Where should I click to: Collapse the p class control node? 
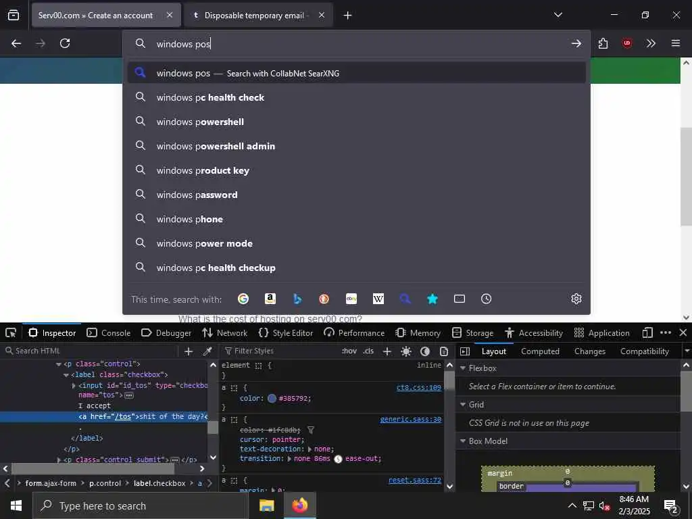59,364
